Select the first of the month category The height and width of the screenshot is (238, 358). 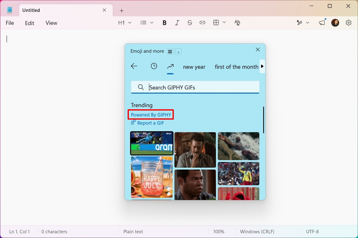237,67
